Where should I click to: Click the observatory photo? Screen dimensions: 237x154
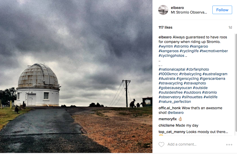76,76
